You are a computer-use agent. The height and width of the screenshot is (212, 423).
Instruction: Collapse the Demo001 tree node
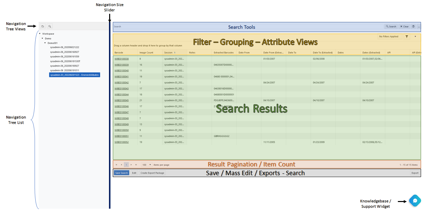[x=45, y=43]
